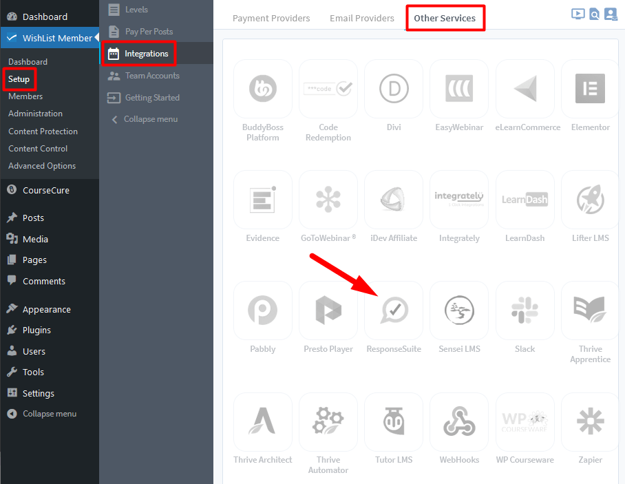Select the Zapier integration icon
Viewport: 625px width, 484px height.
(x=591, y=422)
